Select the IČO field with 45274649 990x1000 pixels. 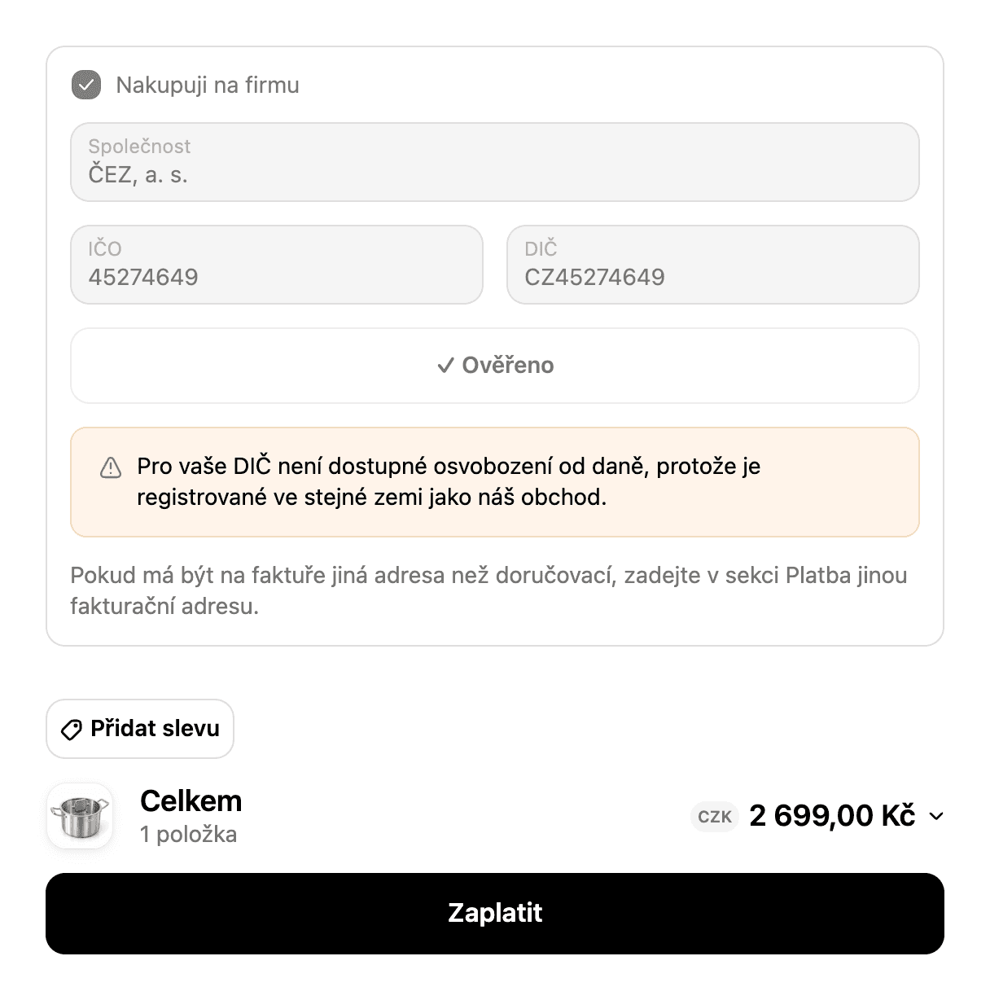[x=277, y=265]
